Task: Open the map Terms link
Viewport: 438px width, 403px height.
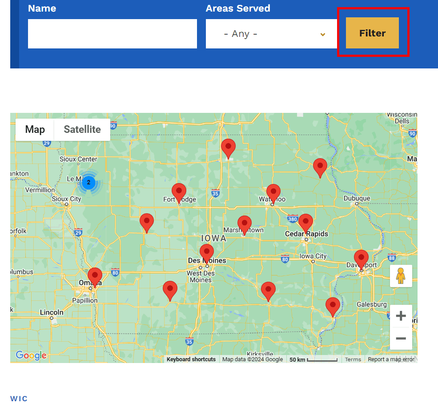Action: [x=353, y=359]
